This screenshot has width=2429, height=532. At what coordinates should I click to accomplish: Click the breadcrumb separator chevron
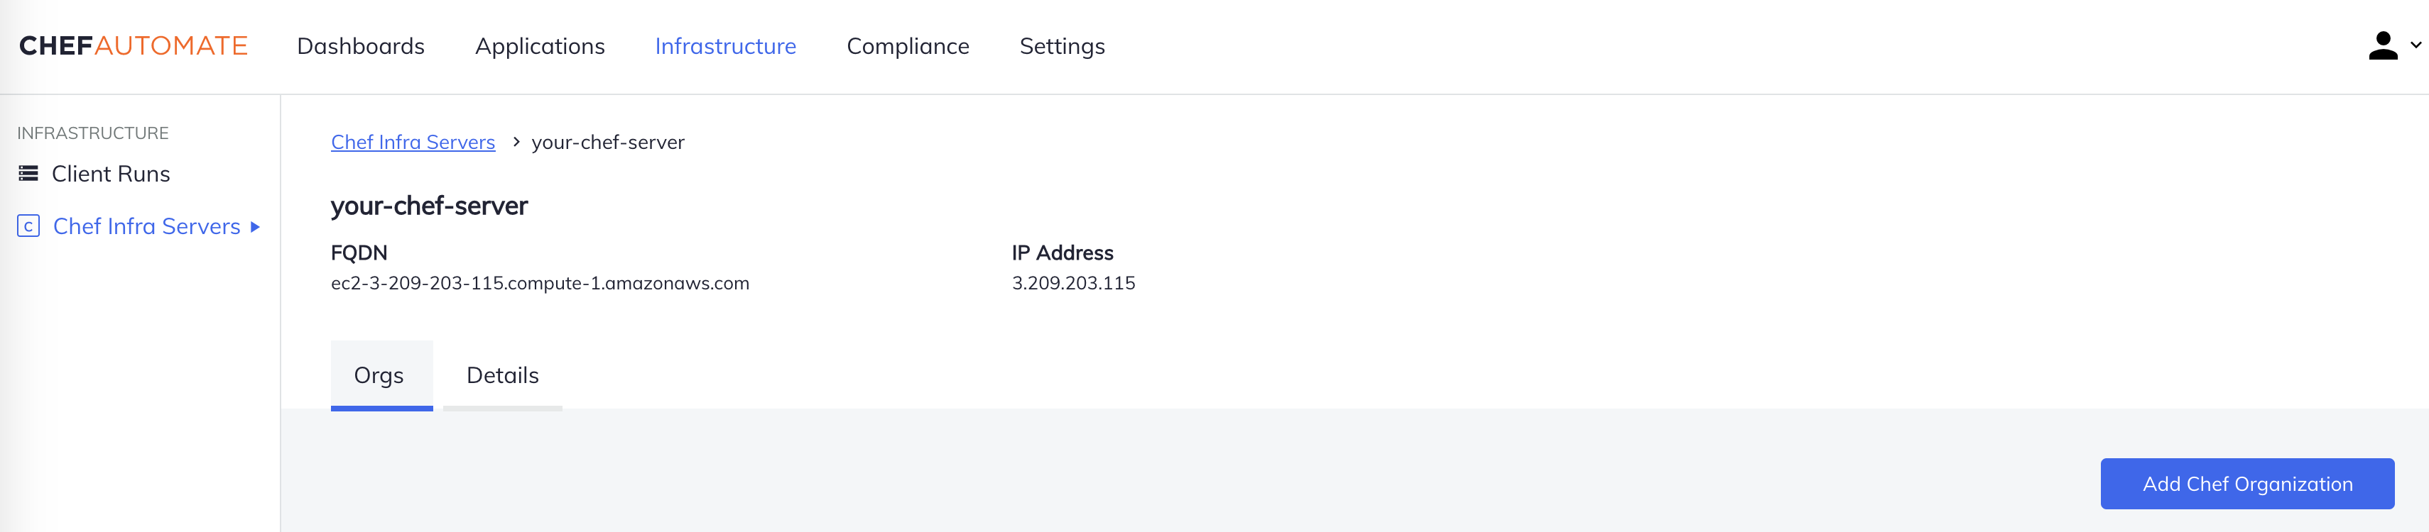[x=516, y=142]
